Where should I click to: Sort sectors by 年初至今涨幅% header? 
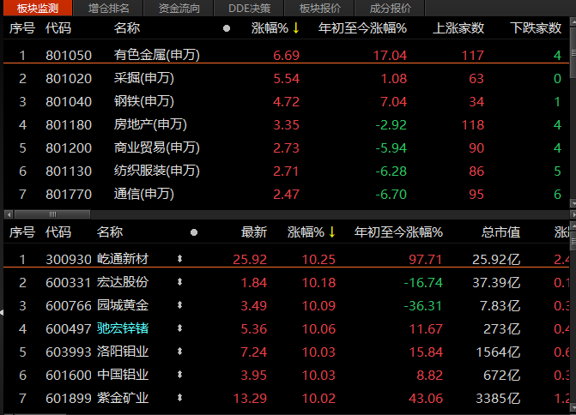pos(362,28)
